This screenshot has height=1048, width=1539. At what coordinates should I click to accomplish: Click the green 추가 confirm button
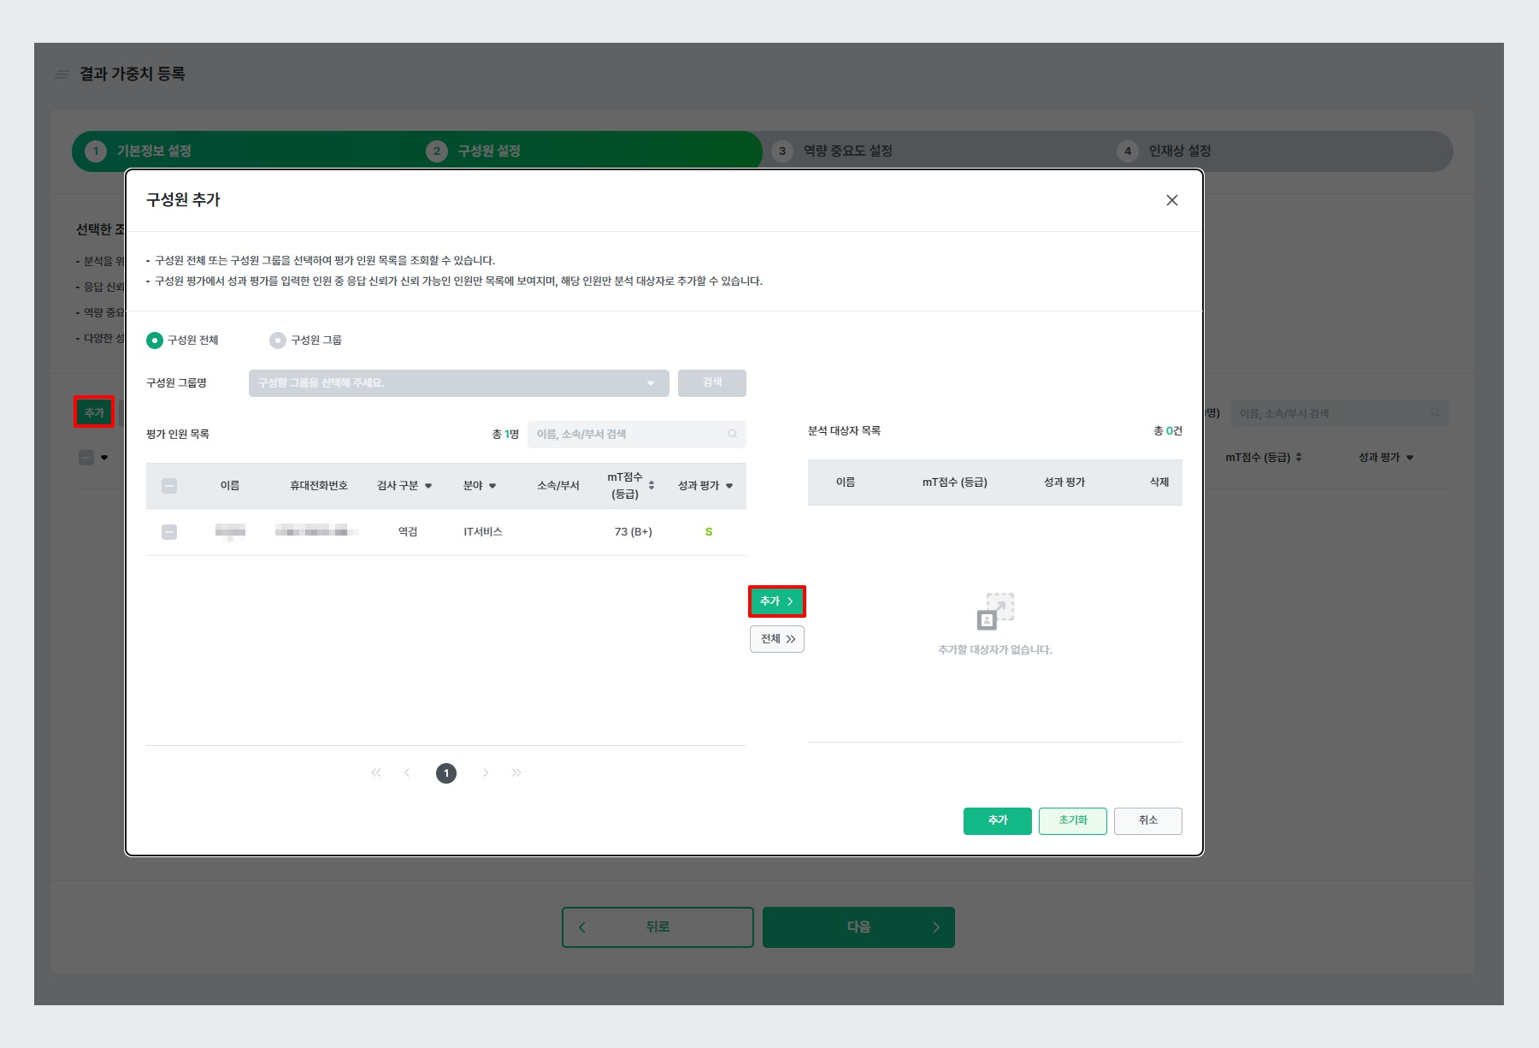[998, 820]
